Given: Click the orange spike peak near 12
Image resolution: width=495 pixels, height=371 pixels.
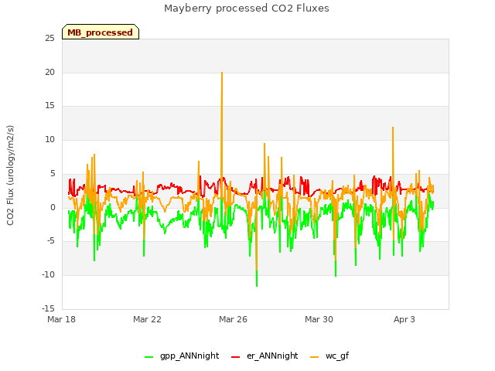Looking at the screenshot, I should click(x=393, y=128).
